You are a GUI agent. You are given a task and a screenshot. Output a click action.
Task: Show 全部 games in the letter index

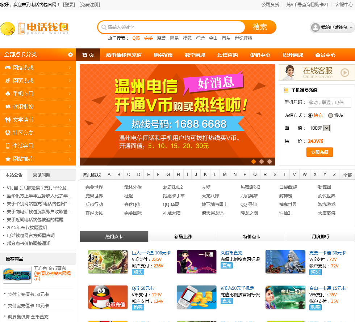(347, 175)
